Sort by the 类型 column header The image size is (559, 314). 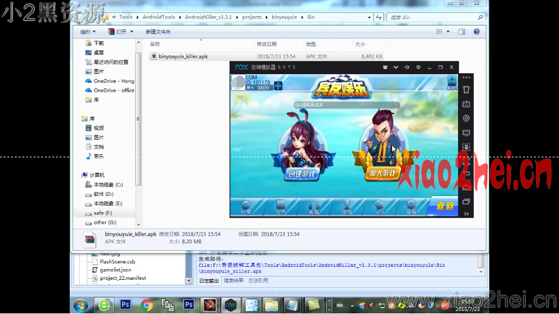311,44
